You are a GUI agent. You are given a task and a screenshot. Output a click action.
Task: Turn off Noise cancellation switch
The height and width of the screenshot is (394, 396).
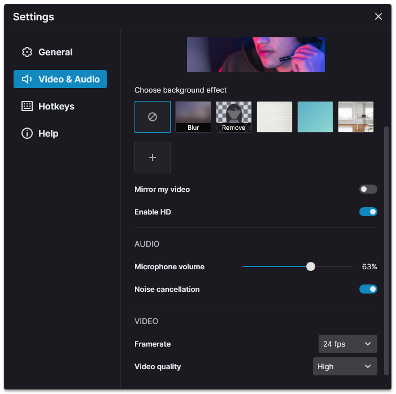pos(368,289)
